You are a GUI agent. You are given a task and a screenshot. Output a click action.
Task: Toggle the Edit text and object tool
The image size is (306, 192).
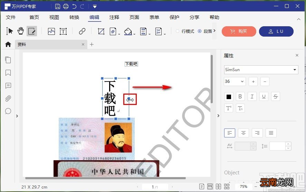tap(32, 31)
